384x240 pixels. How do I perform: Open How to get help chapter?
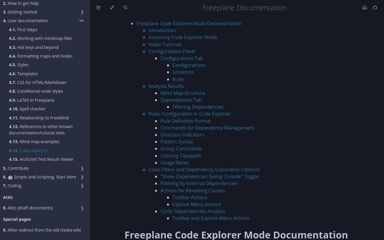21,3
